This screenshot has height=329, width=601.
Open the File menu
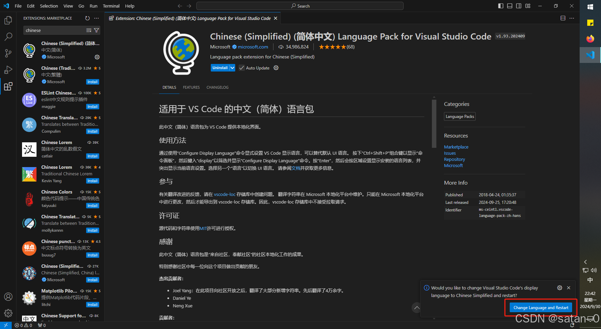[18, 6]
